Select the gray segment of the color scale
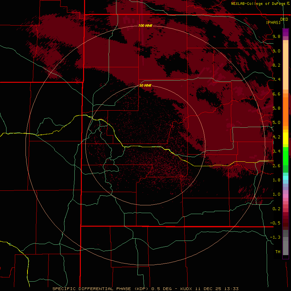The height and width of the screenshot is (291, 291). (286, 242)
